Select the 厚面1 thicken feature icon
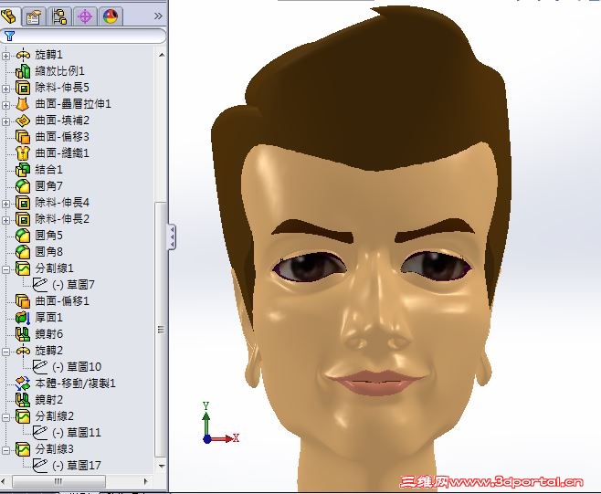Image resolution: width=601 pixels, height=494 pixels. pyautogui.click(x=23, y=318)
